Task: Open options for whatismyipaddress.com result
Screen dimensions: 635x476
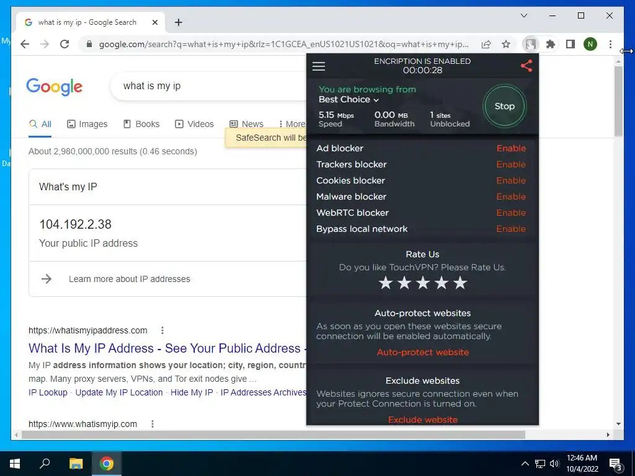Action: 162,330
